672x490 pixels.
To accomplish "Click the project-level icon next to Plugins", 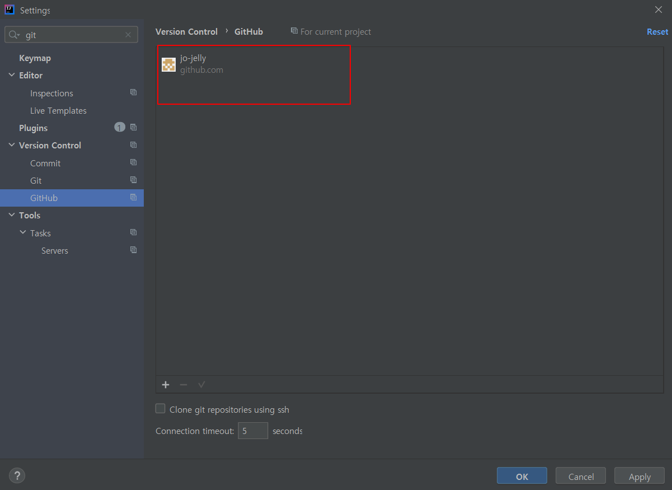I will point(133,127).
